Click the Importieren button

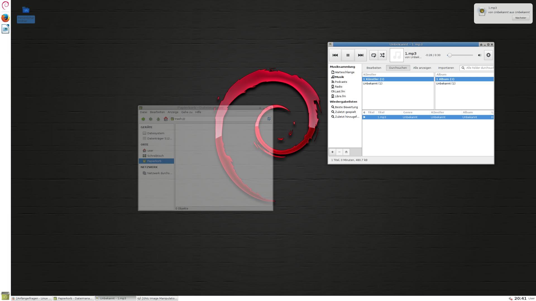(x=446, y=68)
